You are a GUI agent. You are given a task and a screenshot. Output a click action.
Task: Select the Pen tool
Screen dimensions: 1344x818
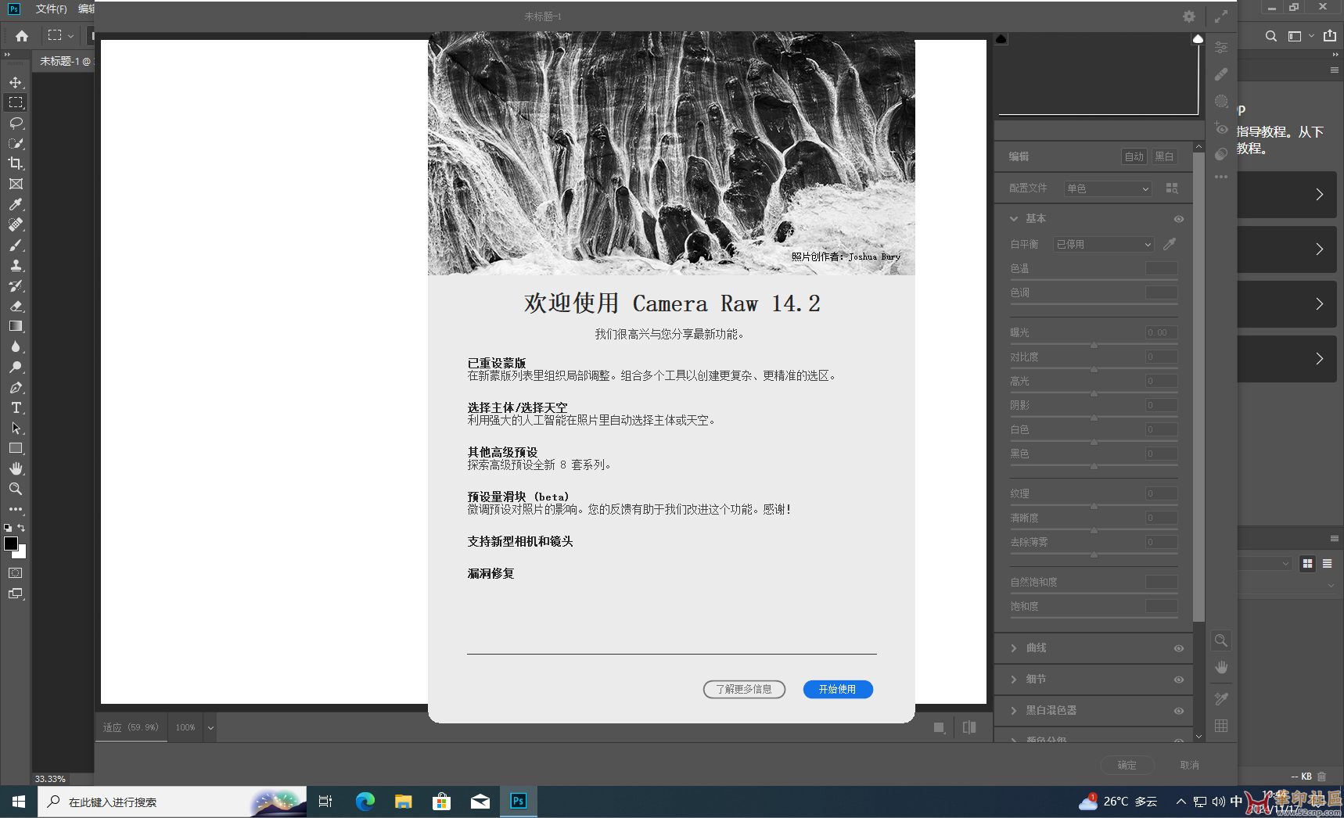16,387
